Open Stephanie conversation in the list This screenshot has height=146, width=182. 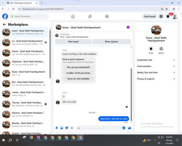(24, 63)
